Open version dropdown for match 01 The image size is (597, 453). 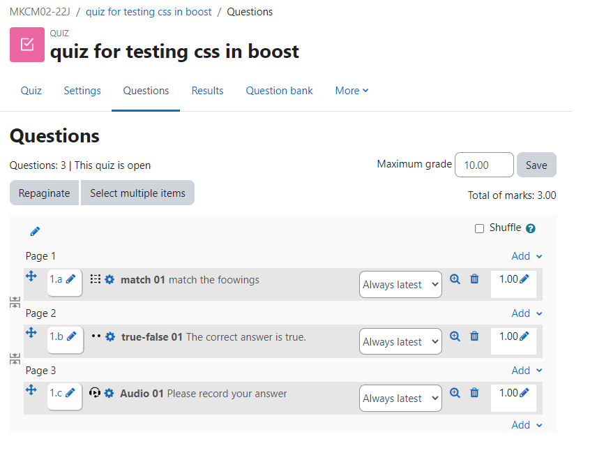[400, 284]
